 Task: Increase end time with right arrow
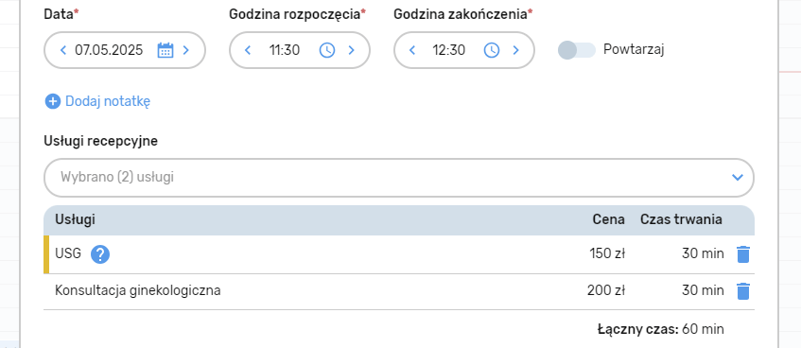coord(516,50)
